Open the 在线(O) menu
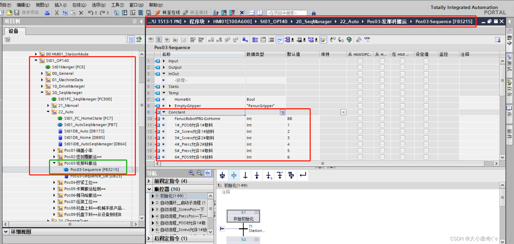Image resolution: width=514 pixels, height=244 pixels. tap(79, 5)
